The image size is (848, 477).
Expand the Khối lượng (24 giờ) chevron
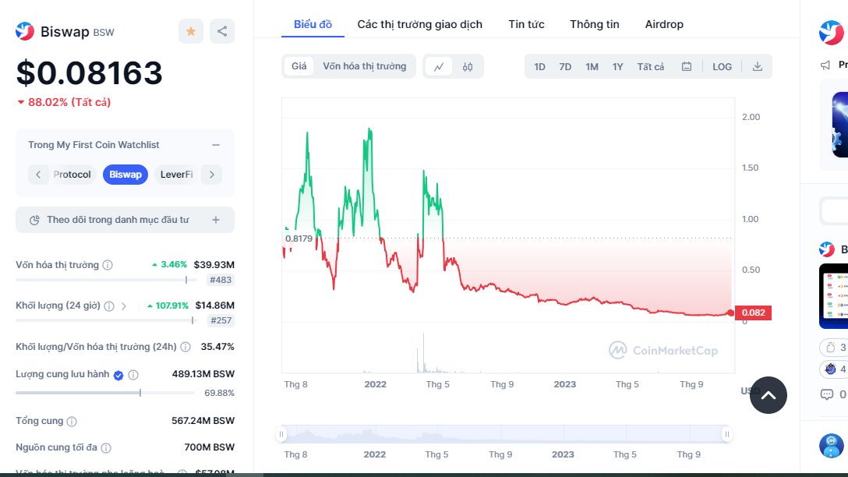124,306
